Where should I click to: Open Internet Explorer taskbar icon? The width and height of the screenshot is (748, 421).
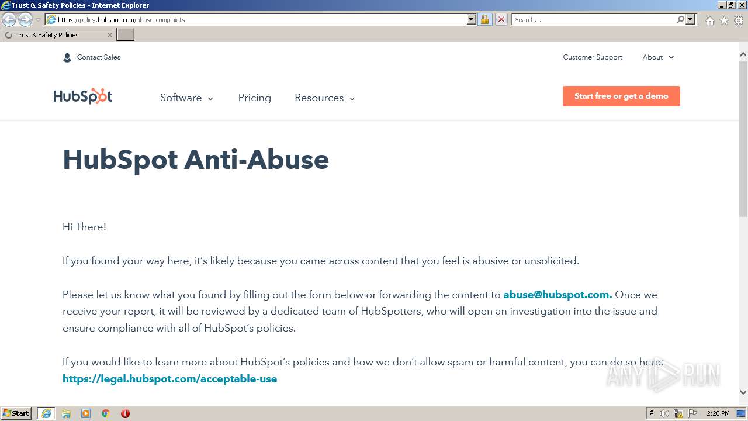[x=46, y=413]
